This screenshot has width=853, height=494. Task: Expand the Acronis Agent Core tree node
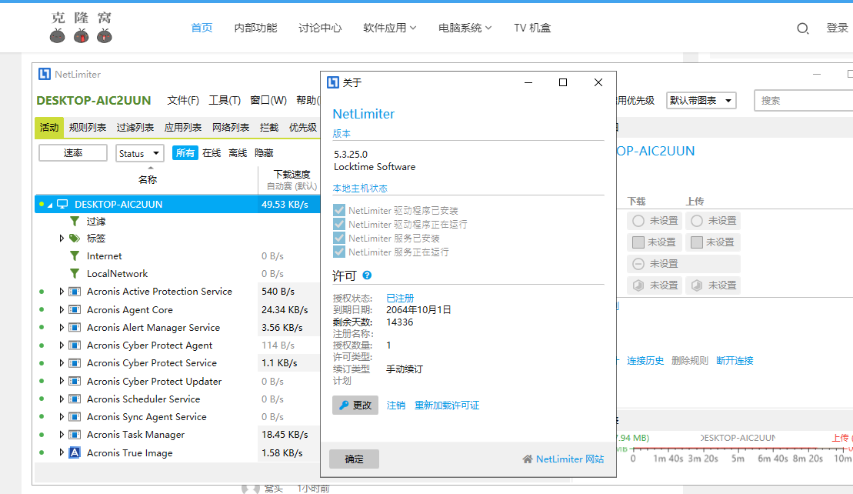62,310
